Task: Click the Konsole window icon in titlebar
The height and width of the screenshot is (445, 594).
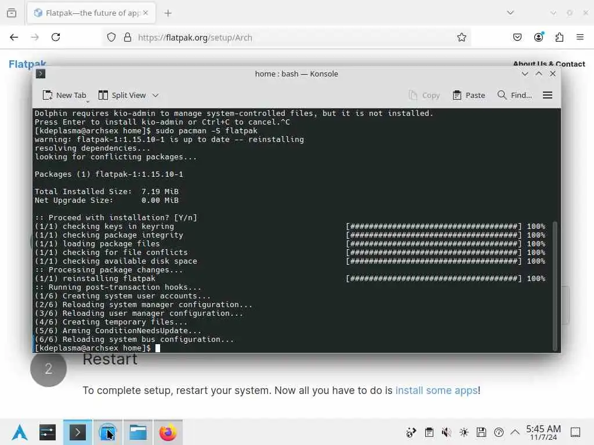Action: click(x=41, y=74)
